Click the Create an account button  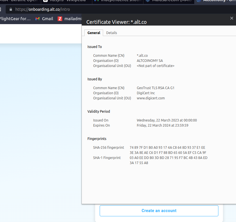[x=159, y=211]
